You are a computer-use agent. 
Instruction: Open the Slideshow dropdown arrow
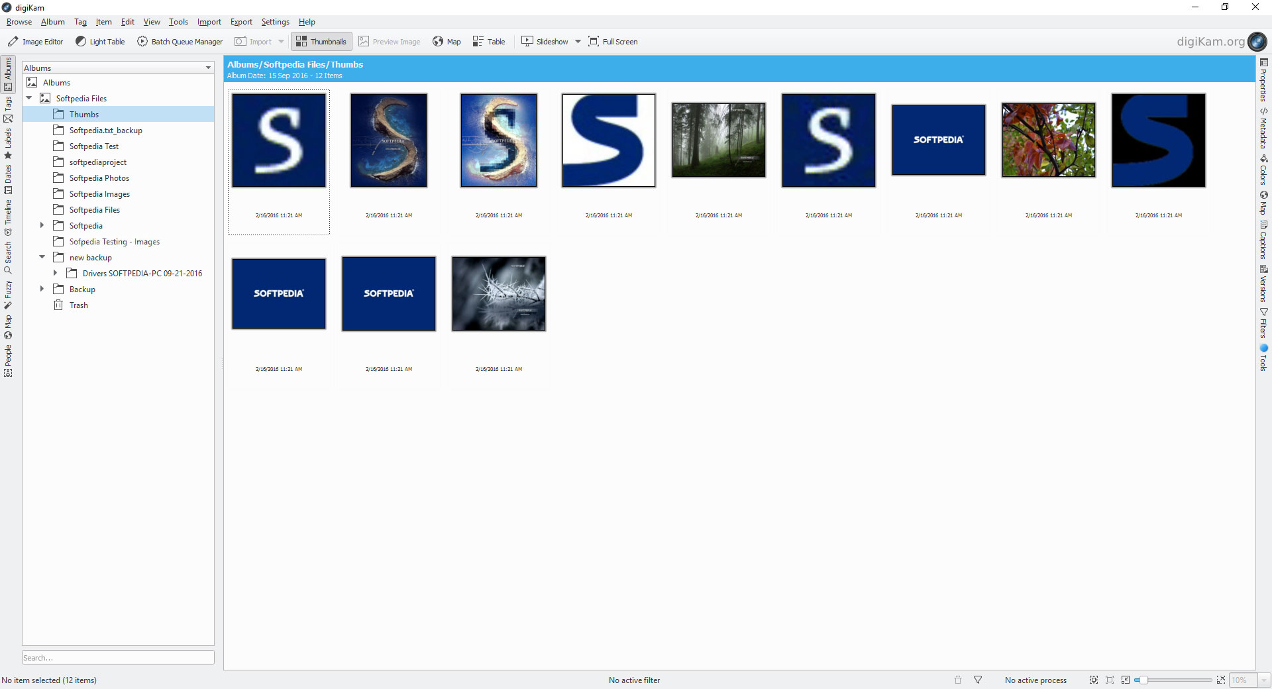[x=578, y=42]
